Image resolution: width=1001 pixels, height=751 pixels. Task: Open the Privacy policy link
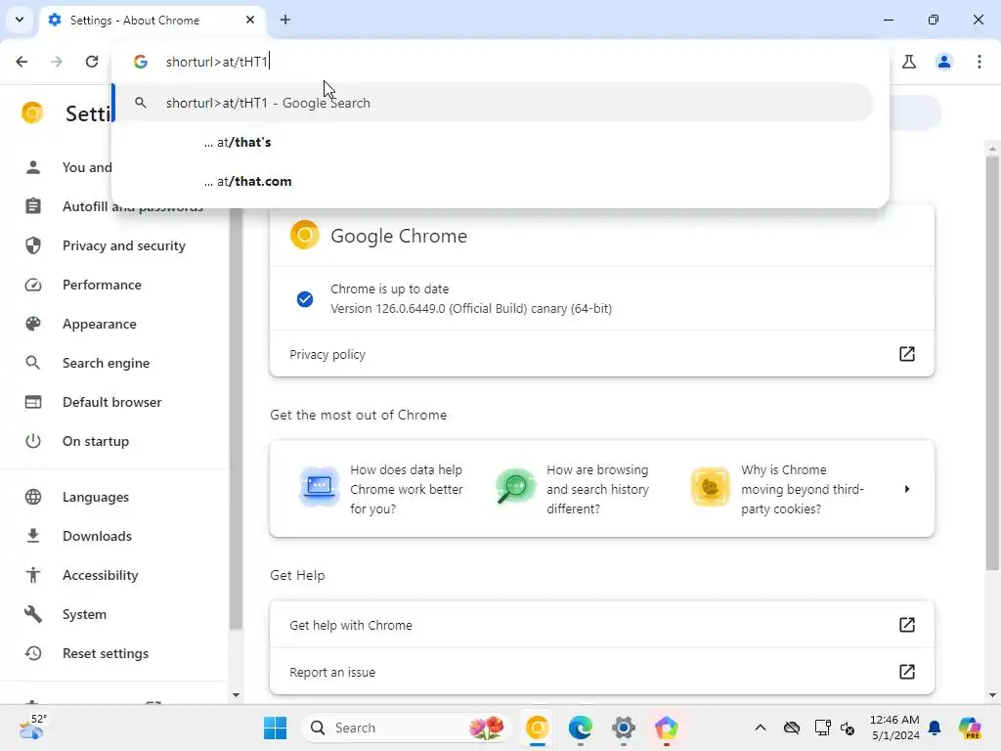[x=602, y=354]
